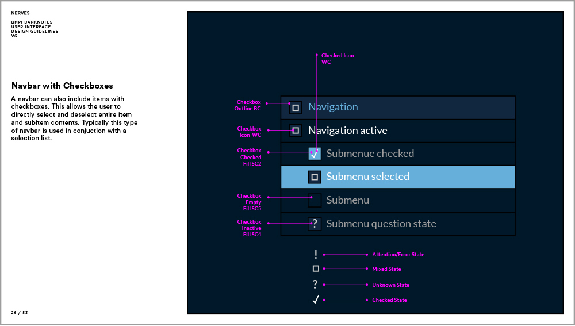Click the Submenu question state checkbox
Image resolution: width=575 pixels, height=326 pixels.
[315, 224]
